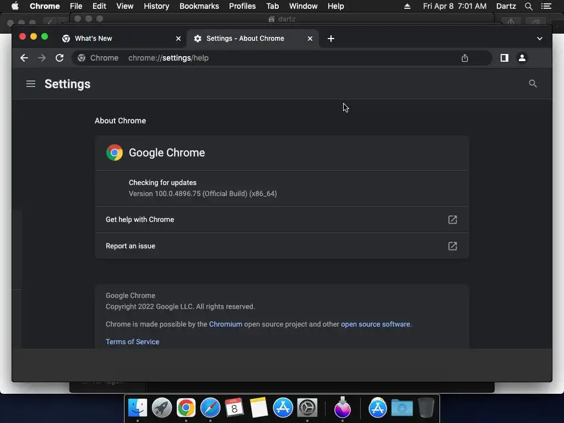Open Calendar from the Dock
564x423 pixels.
click(x=234, y=408)
